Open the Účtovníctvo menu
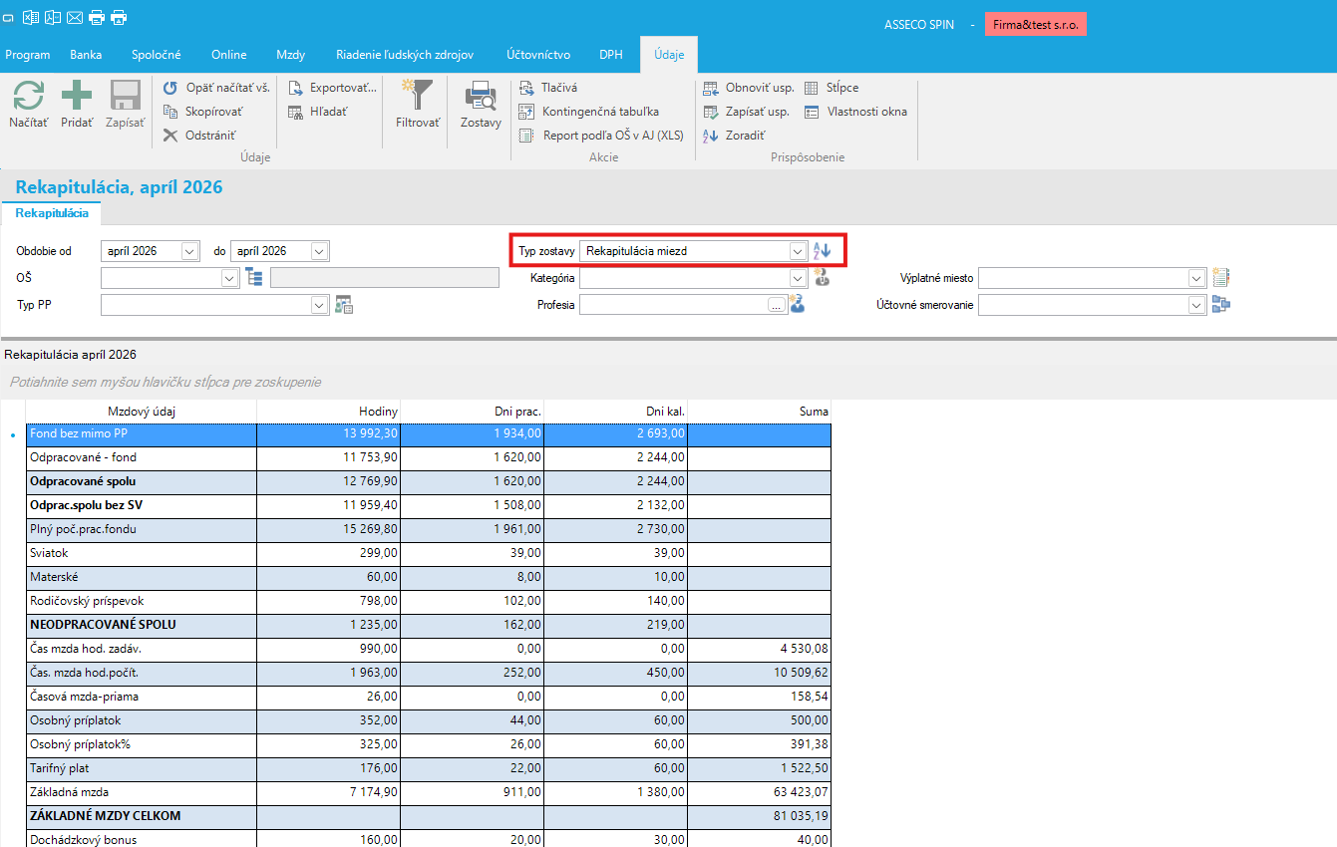Image resolution: width=1337 pixels, height=847 pixels. 538,55
